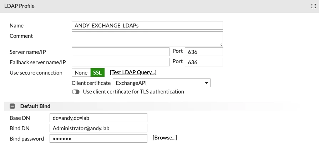Focus the Fallback server name/IP field
This screenshot has height=147, width=319.
coord(121,62)
